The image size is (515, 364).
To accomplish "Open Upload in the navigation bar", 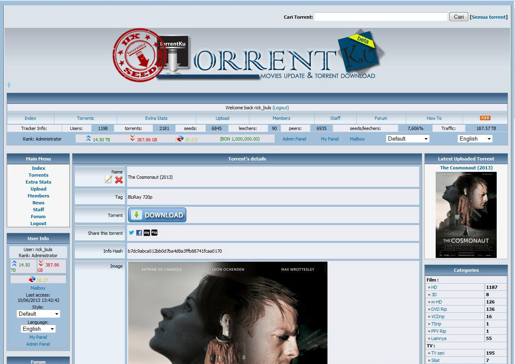I will point(222,118).
